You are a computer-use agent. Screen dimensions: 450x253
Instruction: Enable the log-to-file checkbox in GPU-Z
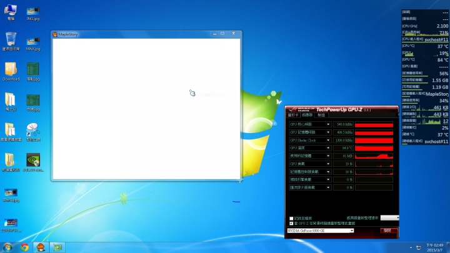click(x=291, y=218)
